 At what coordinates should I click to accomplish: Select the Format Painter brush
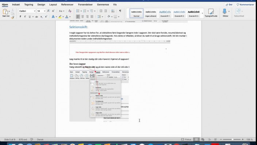click(13, 18)
